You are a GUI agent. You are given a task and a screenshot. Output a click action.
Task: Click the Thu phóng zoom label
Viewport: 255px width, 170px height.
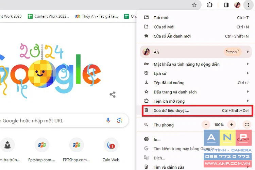click(x=164, y=125)
